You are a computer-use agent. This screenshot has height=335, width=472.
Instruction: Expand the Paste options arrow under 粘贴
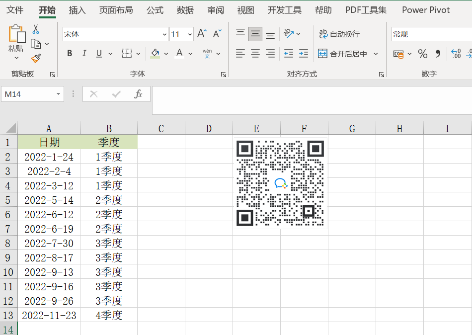pos(16,58)
